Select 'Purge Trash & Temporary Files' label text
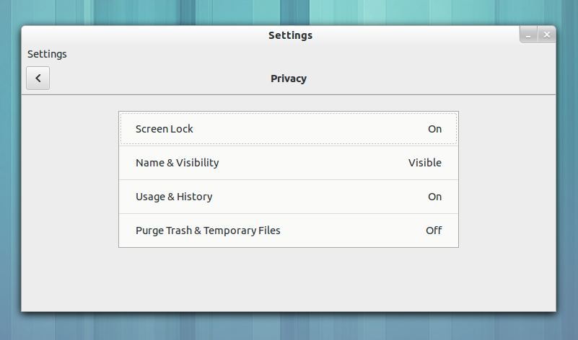The height and width of the screenshot is (340, 578). point(208,231)
